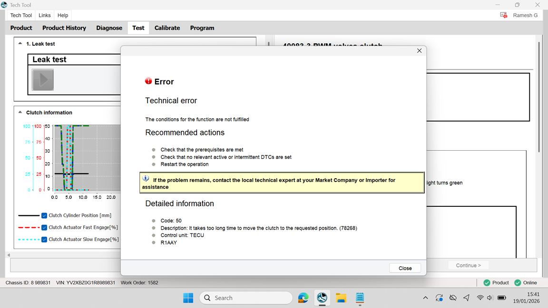Open the clock and date flyout
Image resolution: width=548 pixels, height=308 pixels.
coord(526,298)
